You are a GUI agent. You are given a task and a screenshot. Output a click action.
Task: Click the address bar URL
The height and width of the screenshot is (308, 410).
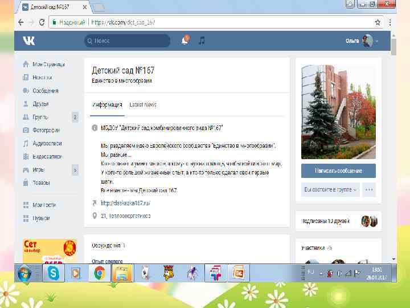123,22
